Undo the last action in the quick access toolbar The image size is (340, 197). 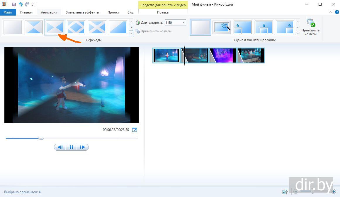click(21, 4)
